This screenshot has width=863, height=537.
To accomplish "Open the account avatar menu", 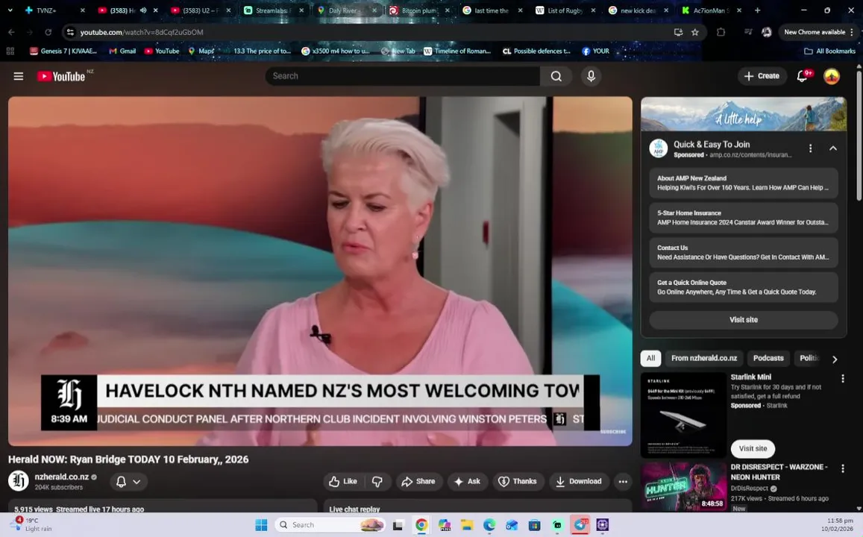I will click(x=831, y=76).
